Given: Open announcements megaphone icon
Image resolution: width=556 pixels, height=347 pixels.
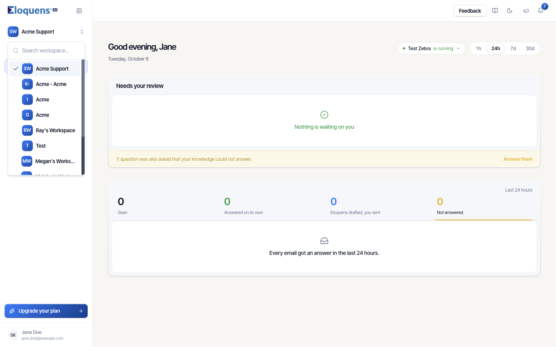Looking at the screenshot, I should [x=526, y=11].
